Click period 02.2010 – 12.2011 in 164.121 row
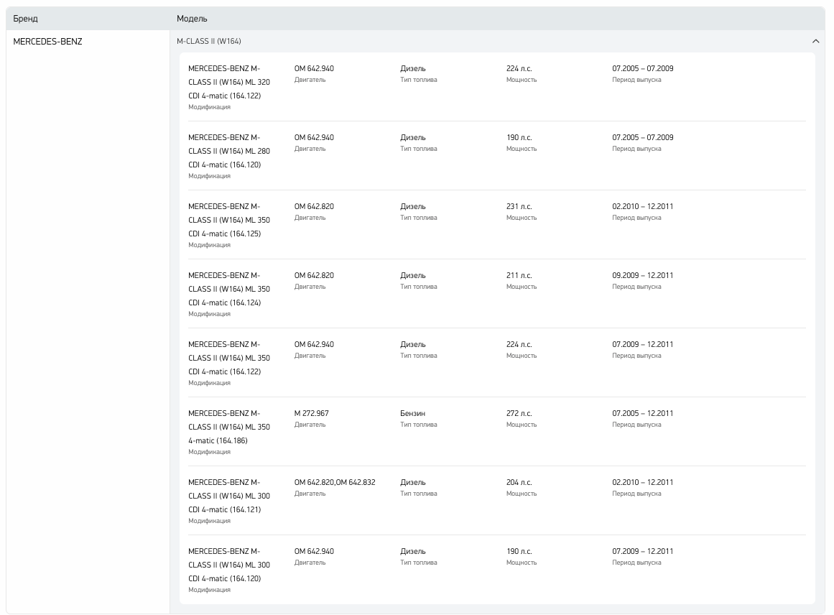Screen dimensions: 834x615 click(642, 483)
